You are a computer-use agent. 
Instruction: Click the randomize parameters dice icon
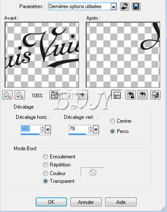[155, 95]
